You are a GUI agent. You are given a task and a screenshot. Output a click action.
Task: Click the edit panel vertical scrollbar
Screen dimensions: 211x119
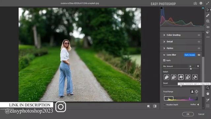click(203, 76)
